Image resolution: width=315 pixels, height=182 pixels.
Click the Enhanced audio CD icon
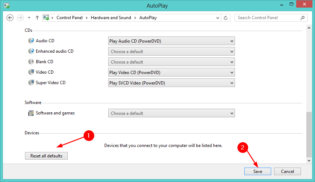coord(31,51)
